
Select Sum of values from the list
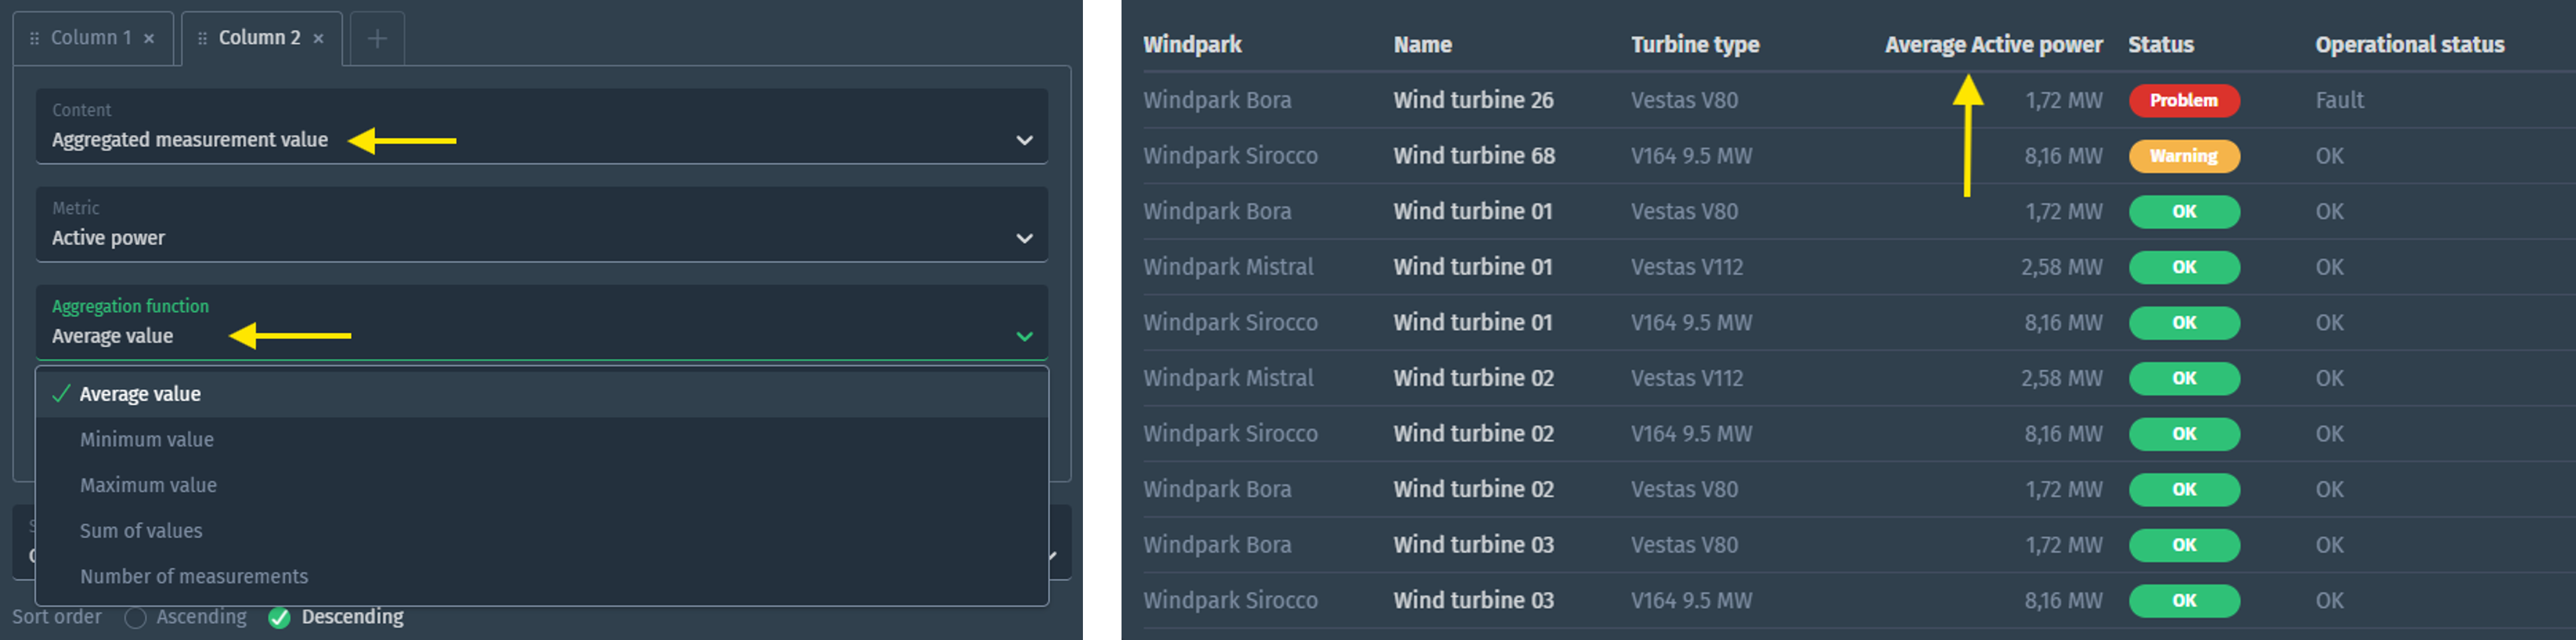point(140,530)
